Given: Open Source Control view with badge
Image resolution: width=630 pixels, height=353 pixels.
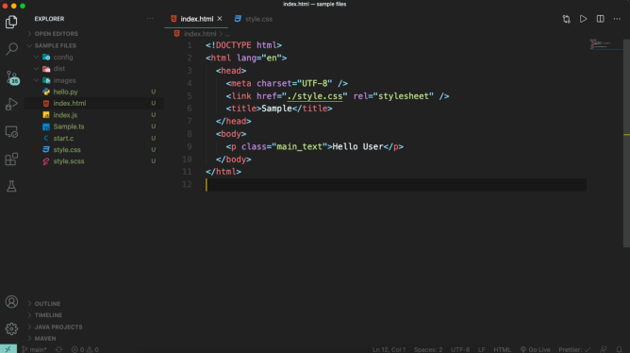Looking at the screenshot, I should (11, 77).
